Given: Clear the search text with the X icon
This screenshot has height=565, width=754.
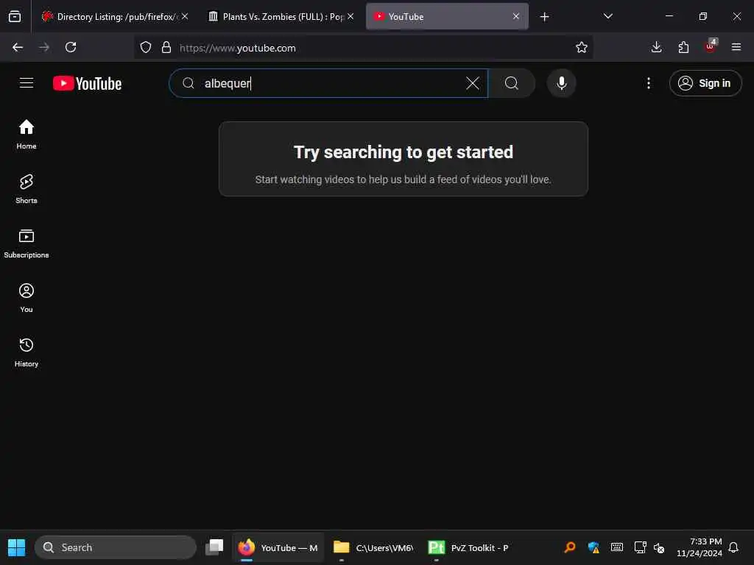Looking at the screenshot, I should (x=473, y=83).
